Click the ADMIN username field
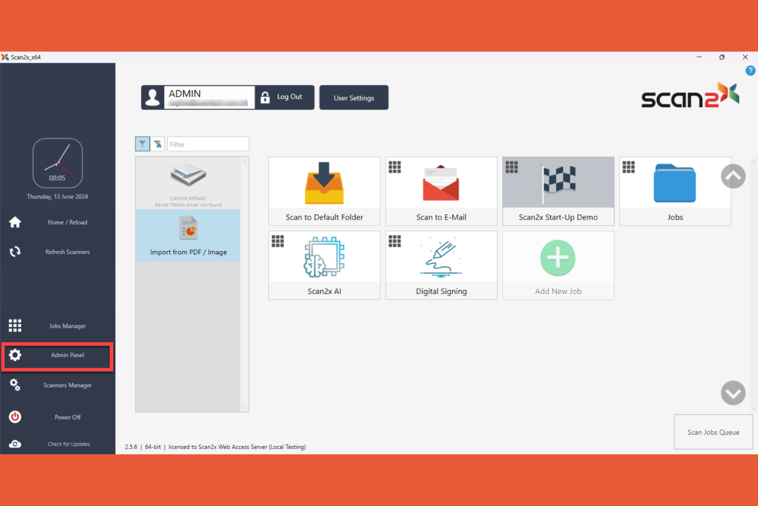The image size is (758, 506). point(209,97)
